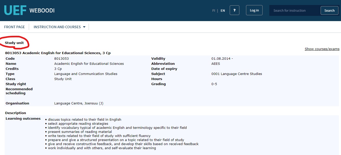The image size is (341, 155).
Task: Click the Language Centre, Joensuu (J) organisation
Action: (79, 103)
